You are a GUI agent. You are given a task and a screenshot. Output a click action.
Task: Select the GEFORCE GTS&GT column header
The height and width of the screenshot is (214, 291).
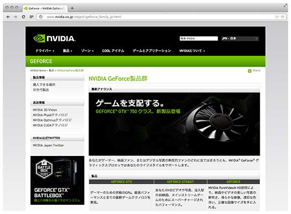(x=180, y=182)
